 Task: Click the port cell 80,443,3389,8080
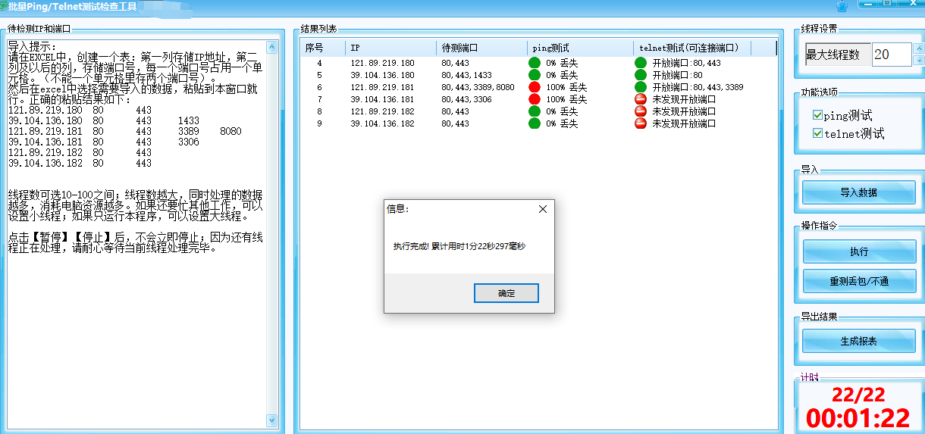tap(478, 88)
